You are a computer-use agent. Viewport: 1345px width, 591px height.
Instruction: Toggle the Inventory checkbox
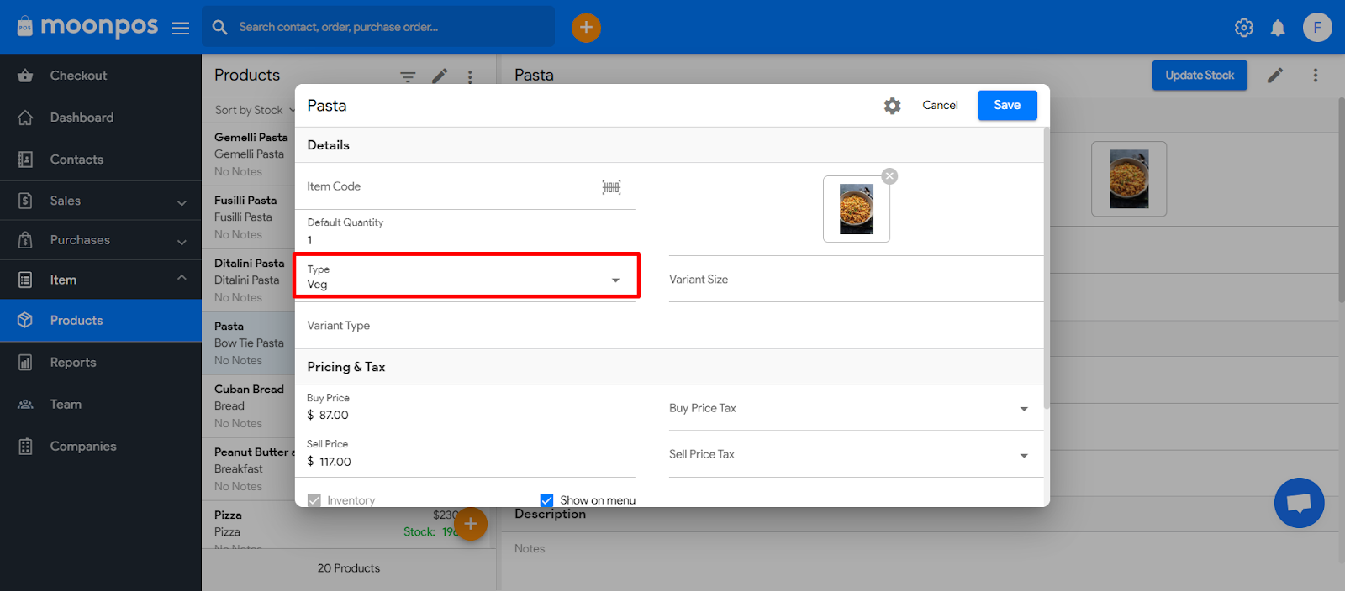pyautogui.click(x=314, y=500)
